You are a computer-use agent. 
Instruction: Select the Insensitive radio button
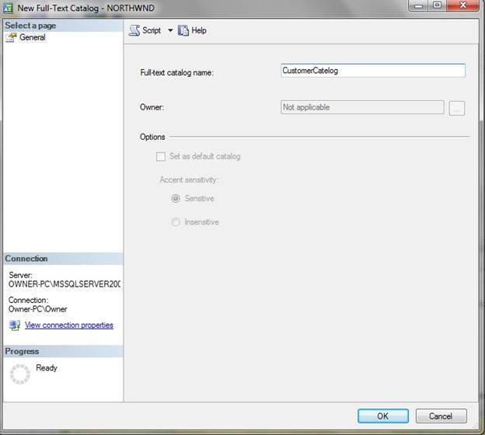click(x=176, y=222)
